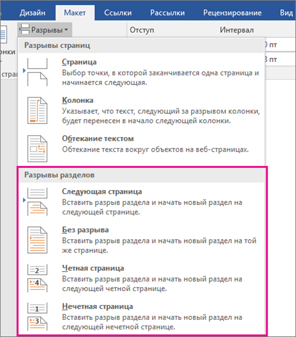Click description 'Обтекание текста вокруг объектов на веб-страницах.'
The width and height of the screenshot is (296, 337).
[x=155, y=150]
